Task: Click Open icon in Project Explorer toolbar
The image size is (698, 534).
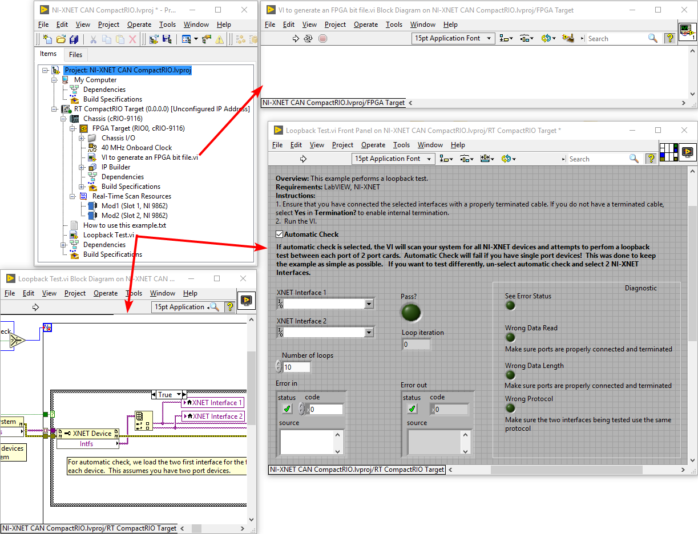Action: (x=61, y=39)
